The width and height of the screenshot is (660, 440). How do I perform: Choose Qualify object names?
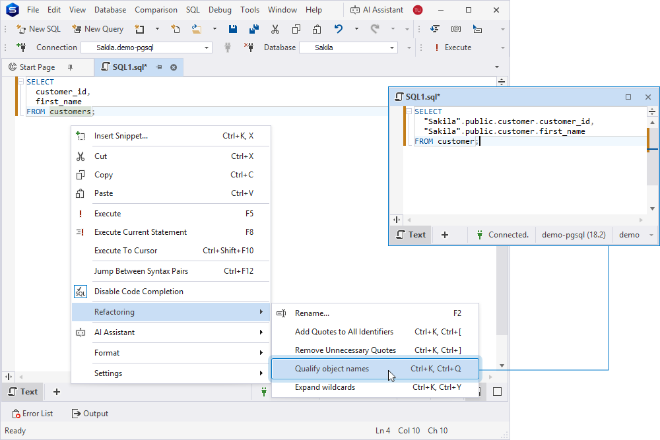[375, 369]
